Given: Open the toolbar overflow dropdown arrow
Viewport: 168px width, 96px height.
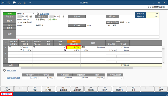Looking at the screenshot, I should (x=30, y=3).
